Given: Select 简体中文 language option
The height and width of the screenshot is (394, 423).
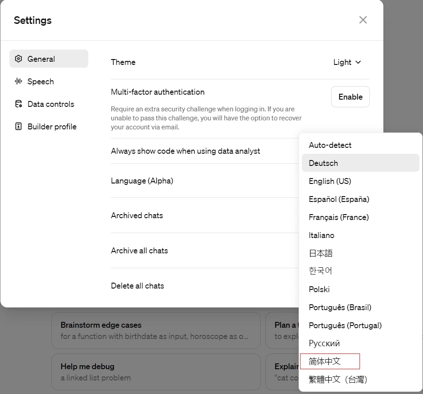Looking at the screenshot, I should point(360,361).
